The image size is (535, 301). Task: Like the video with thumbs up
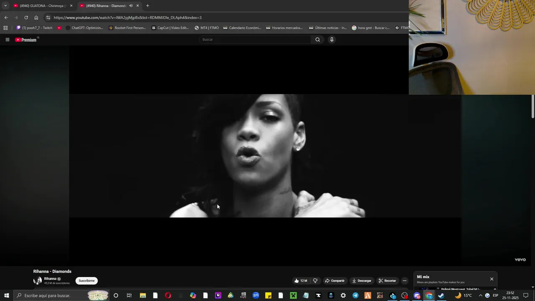301,281
